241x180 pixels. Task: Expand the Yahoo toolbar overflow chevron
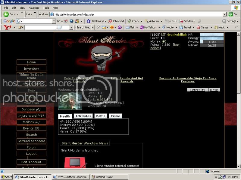click(236, 27)
